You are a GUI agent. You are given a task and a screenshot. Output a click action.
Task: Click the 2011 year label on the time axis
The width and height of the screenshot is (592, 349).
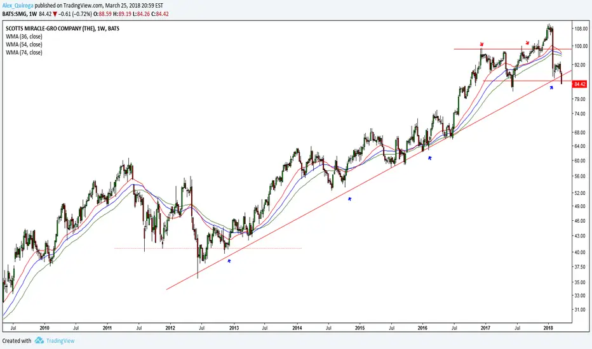(107, 328)
